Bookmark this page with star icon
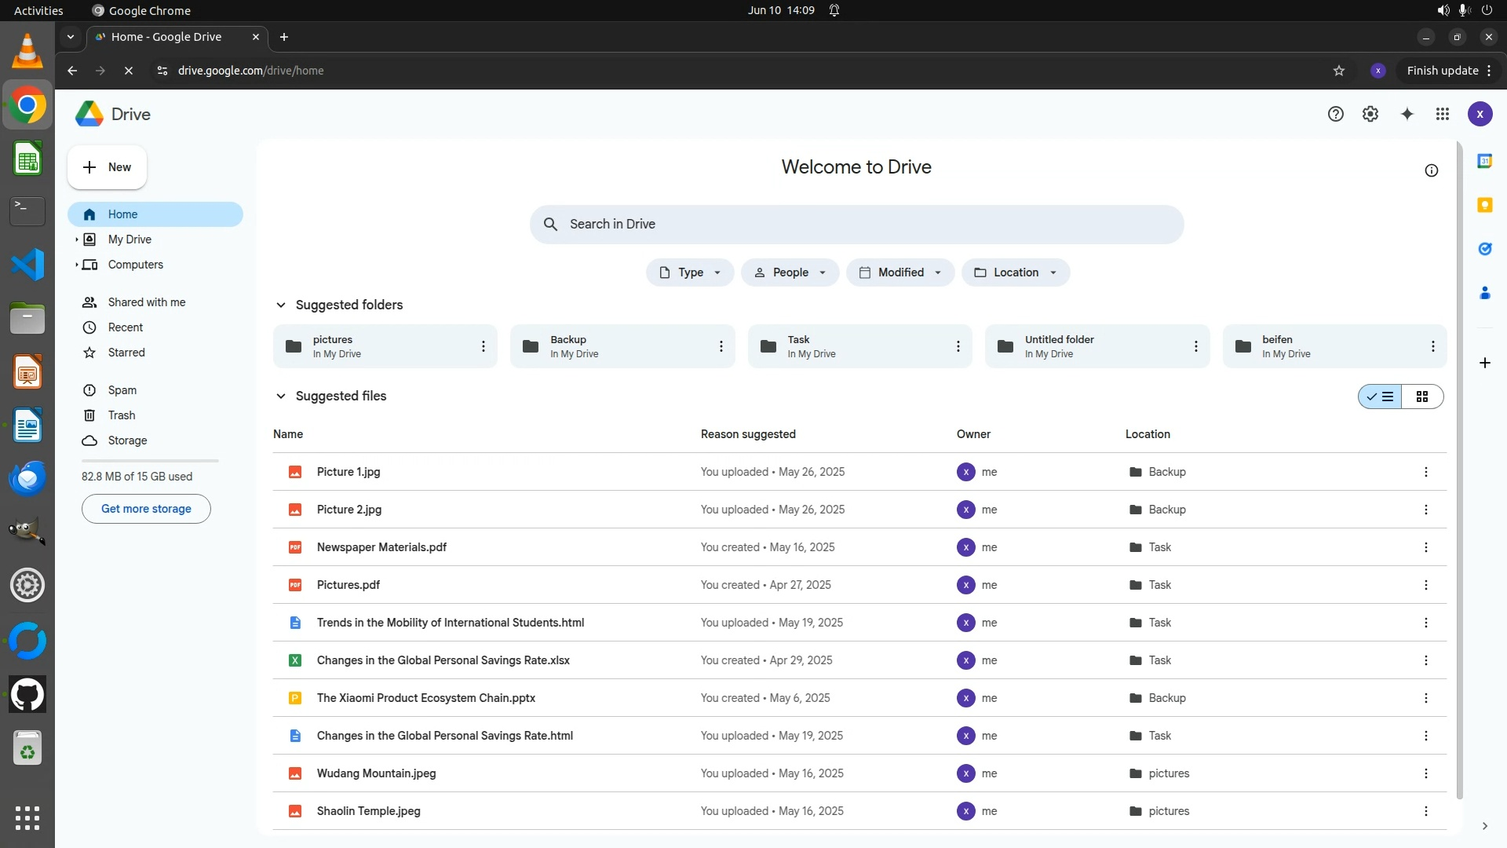Image resolution: width=1507 pixels, height=848 pixels. pos(1339,71)
